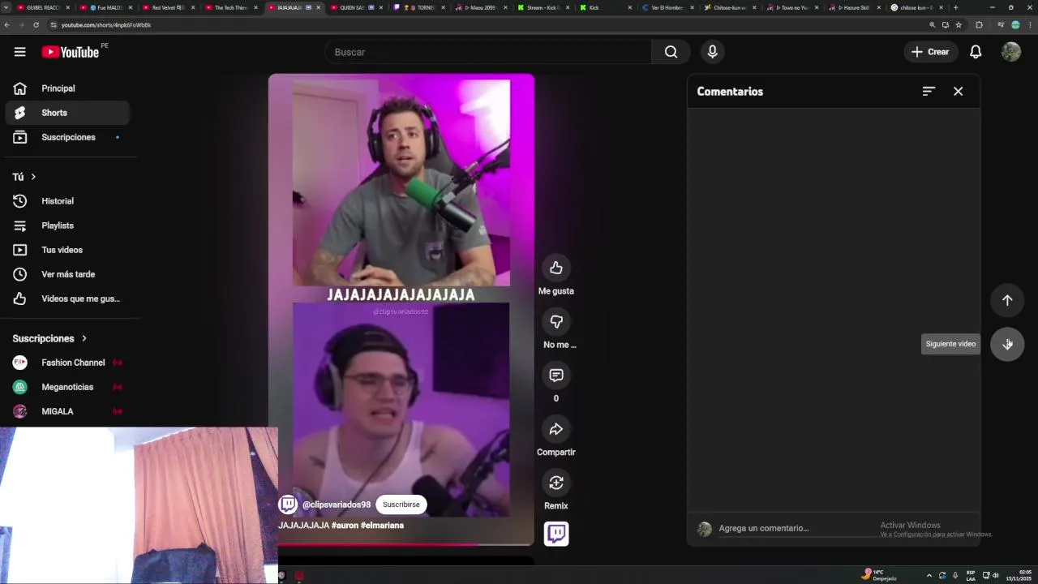
Task: Dislike the short with thumbs down
Action: coord(555,321)
